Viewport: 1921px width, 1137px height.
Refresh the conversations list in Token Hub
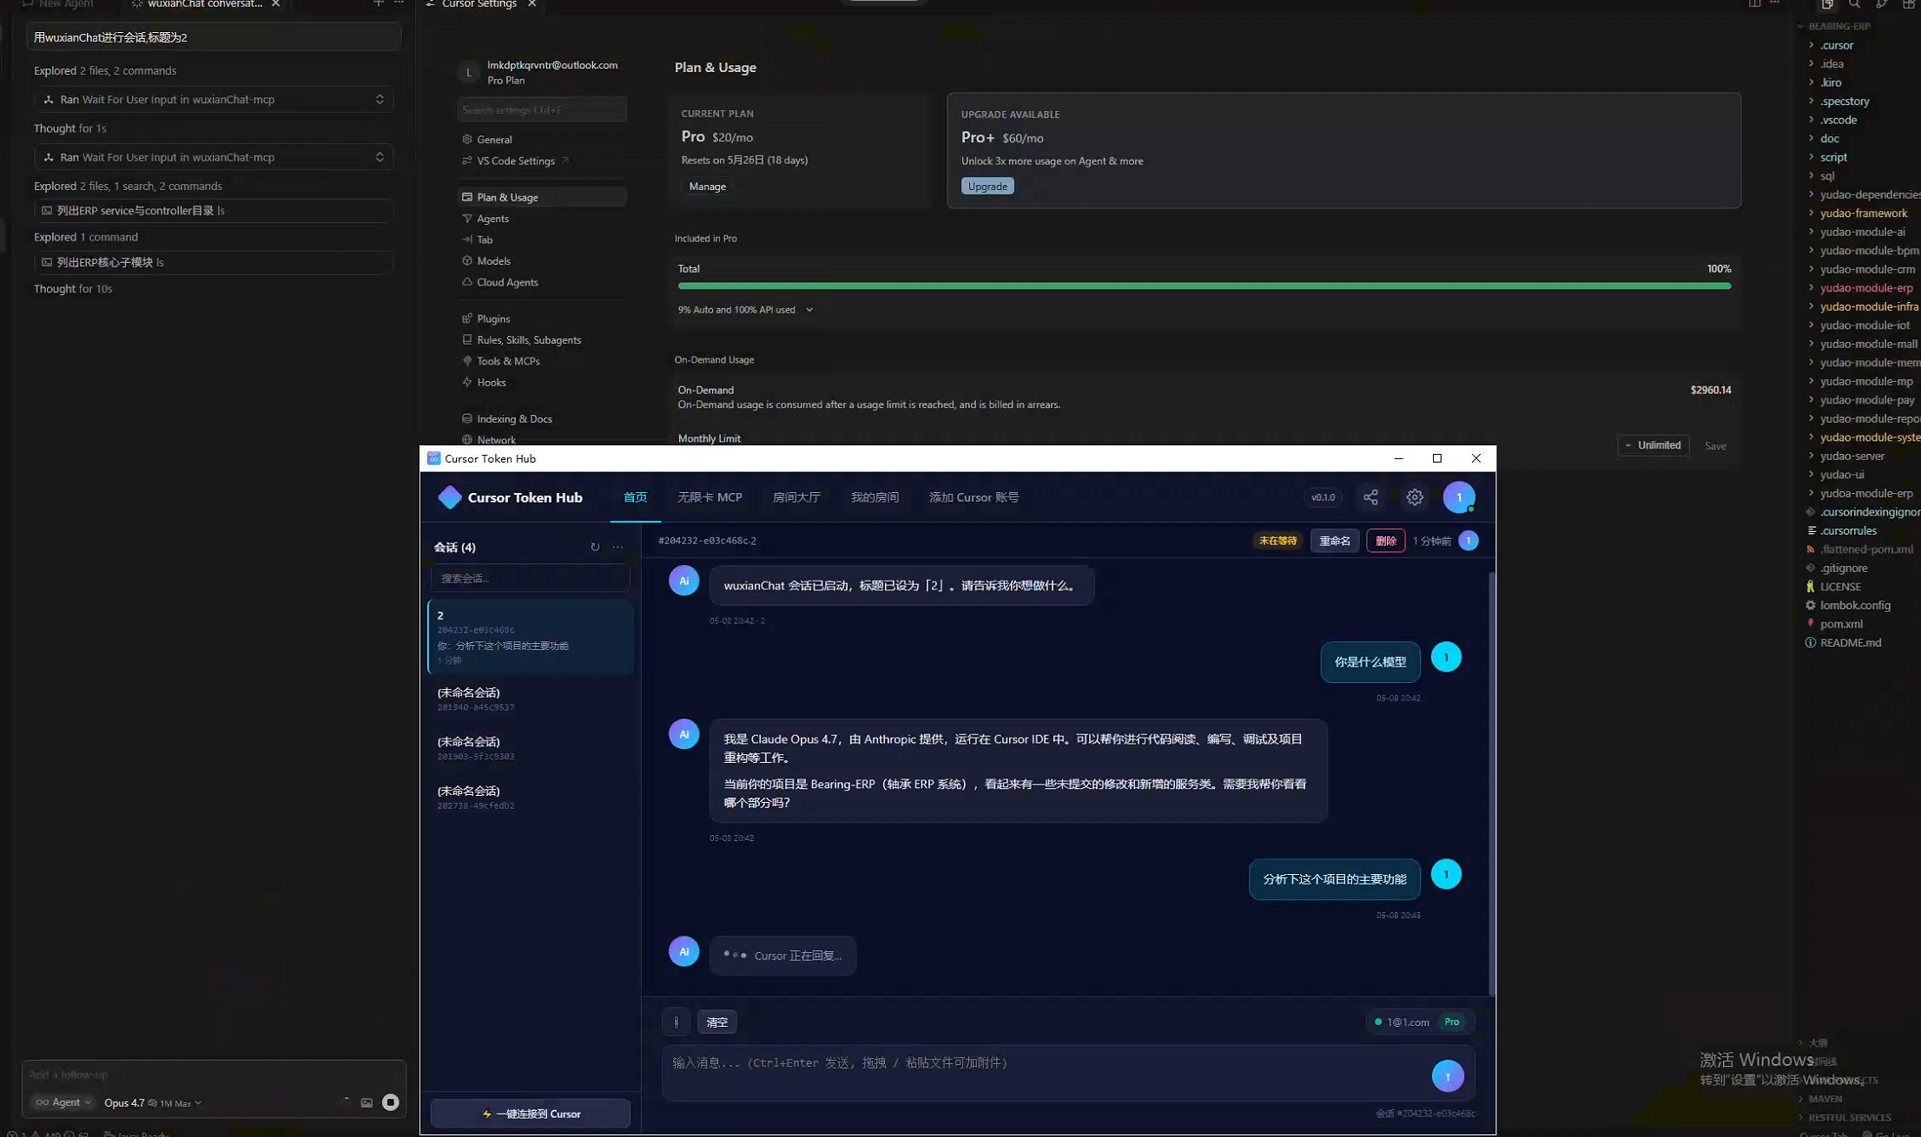(595, 547)
